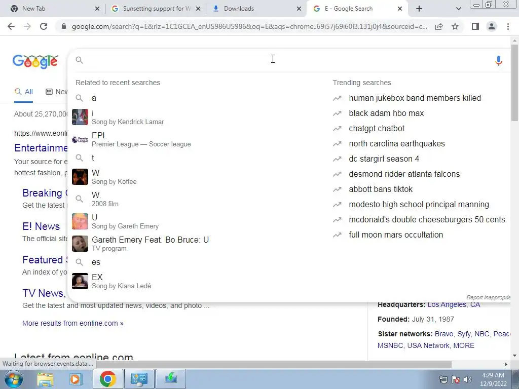Open Chrome three-dot menu

click(508, 26)
